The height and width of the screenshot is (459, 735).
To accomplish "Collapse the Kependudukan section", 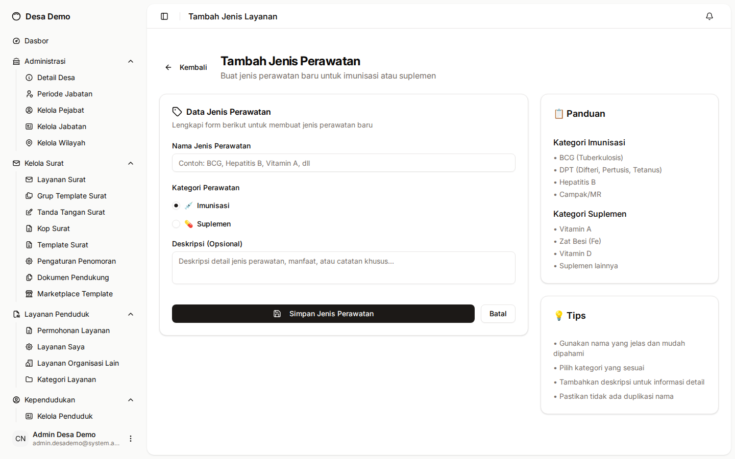I will click(x=131, y=400).
